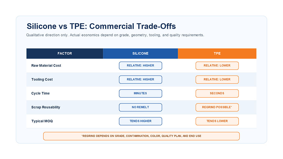This screenshot has width=283, height=159.
Task: Click TPE RELATIVE: LOWER pill in Tooling Cost row
Action: pyautogui.click(x=217, y=79)
